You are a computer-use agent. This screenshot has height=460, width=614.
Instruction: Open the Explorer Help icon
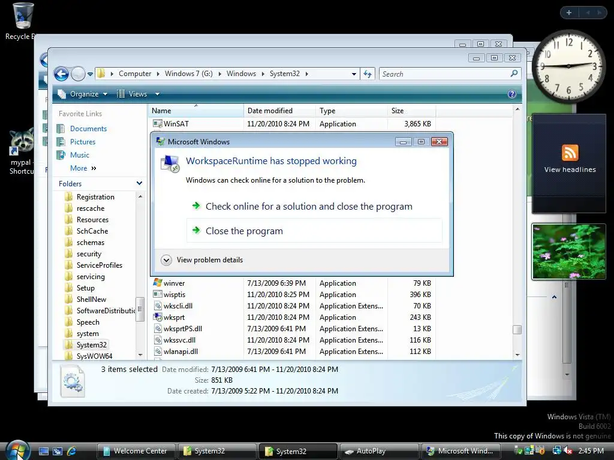point(511,94)
